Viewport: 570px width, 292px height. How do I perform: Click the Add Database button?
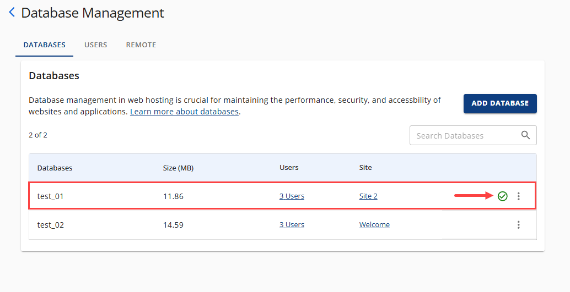click(500, 103)
